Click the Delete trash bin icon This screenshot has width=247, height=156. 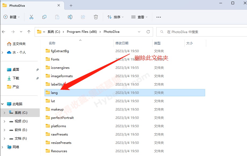tap(96, 17)
